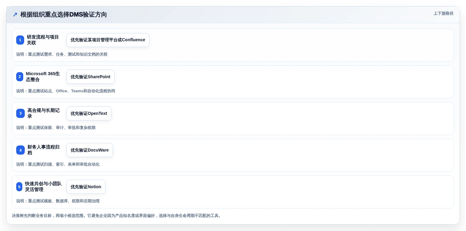Viewport: 466px width, 231px height.
Task: Click the 优先验证SharePoint button
Action: [90, 77]
